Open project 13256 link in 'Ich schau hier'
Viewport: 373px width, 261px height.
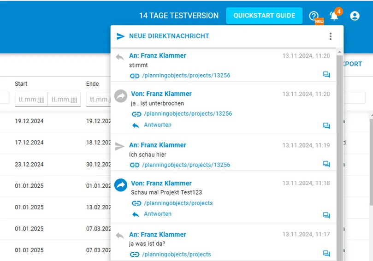point(186,165)
